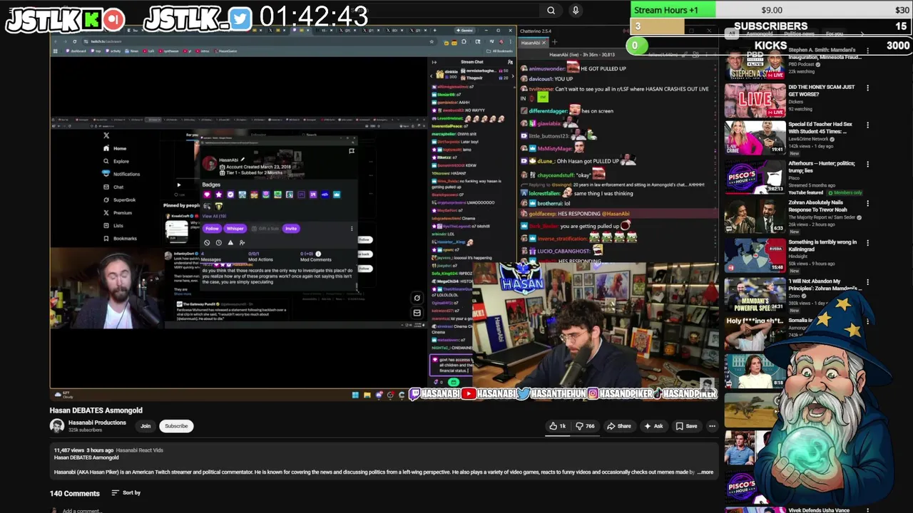913x513 pixels.
Task: Click the Hasanabi React Vids link in description
Action: 140,450
